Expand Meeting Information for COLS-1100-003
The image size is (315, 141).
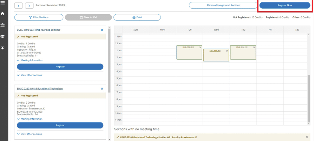pos(29,60)
